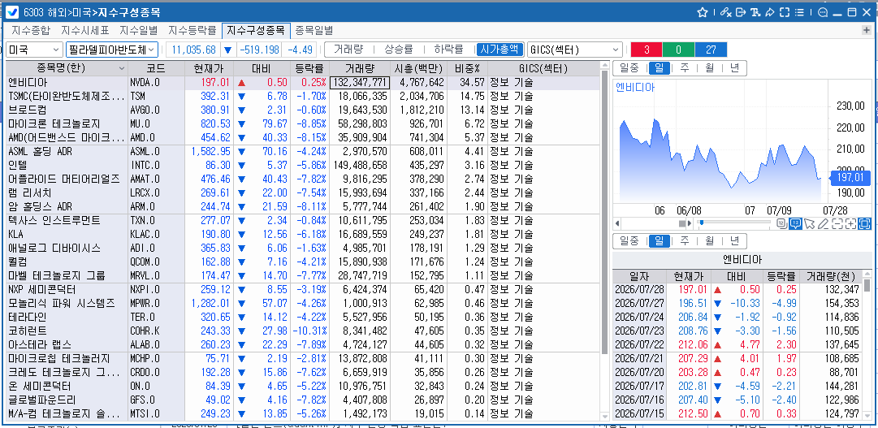Sort by 하락률 toggle button

tap(448, 50)
